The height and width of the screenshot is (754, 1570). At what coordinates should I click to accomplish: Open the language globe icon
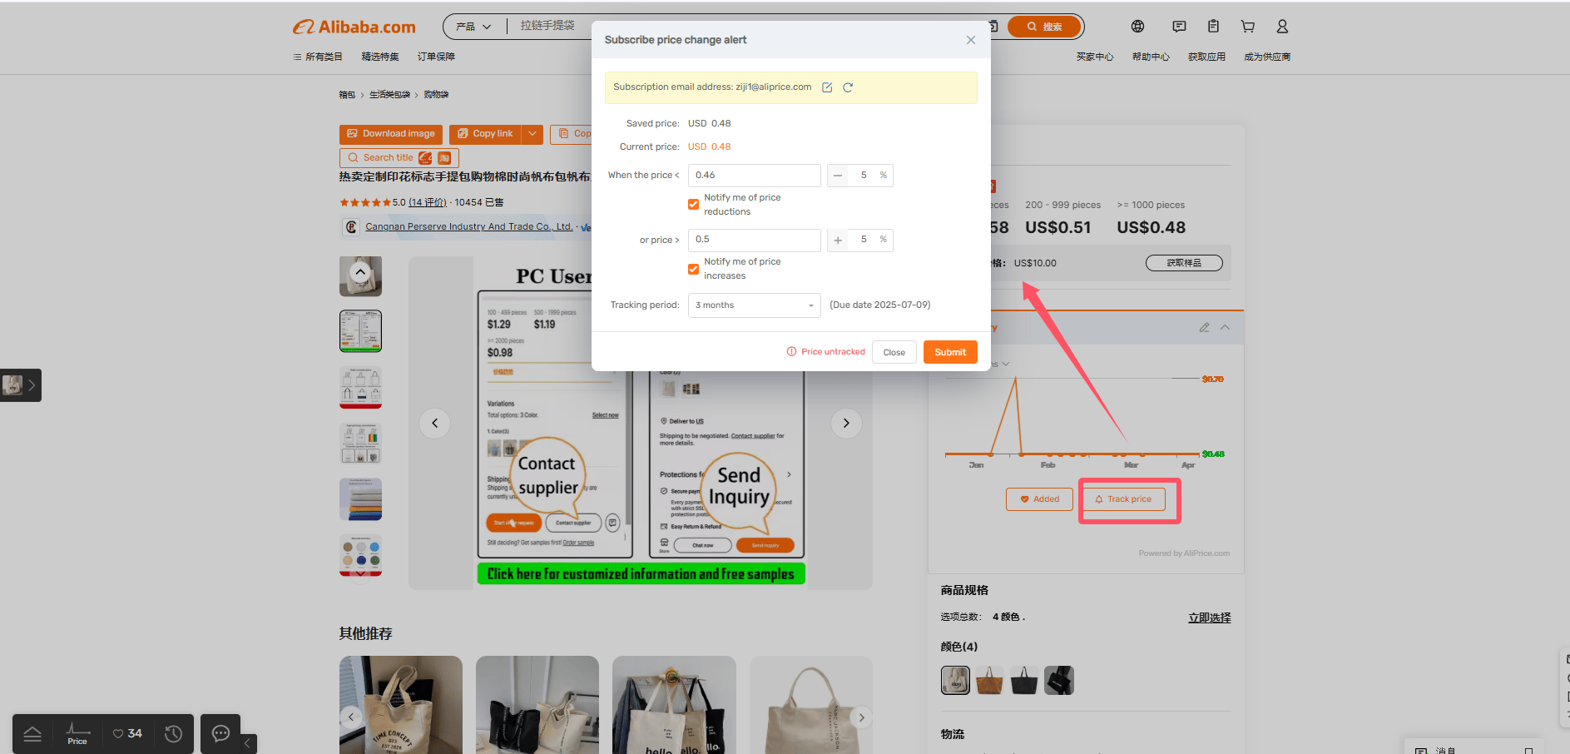(1137, 27)
